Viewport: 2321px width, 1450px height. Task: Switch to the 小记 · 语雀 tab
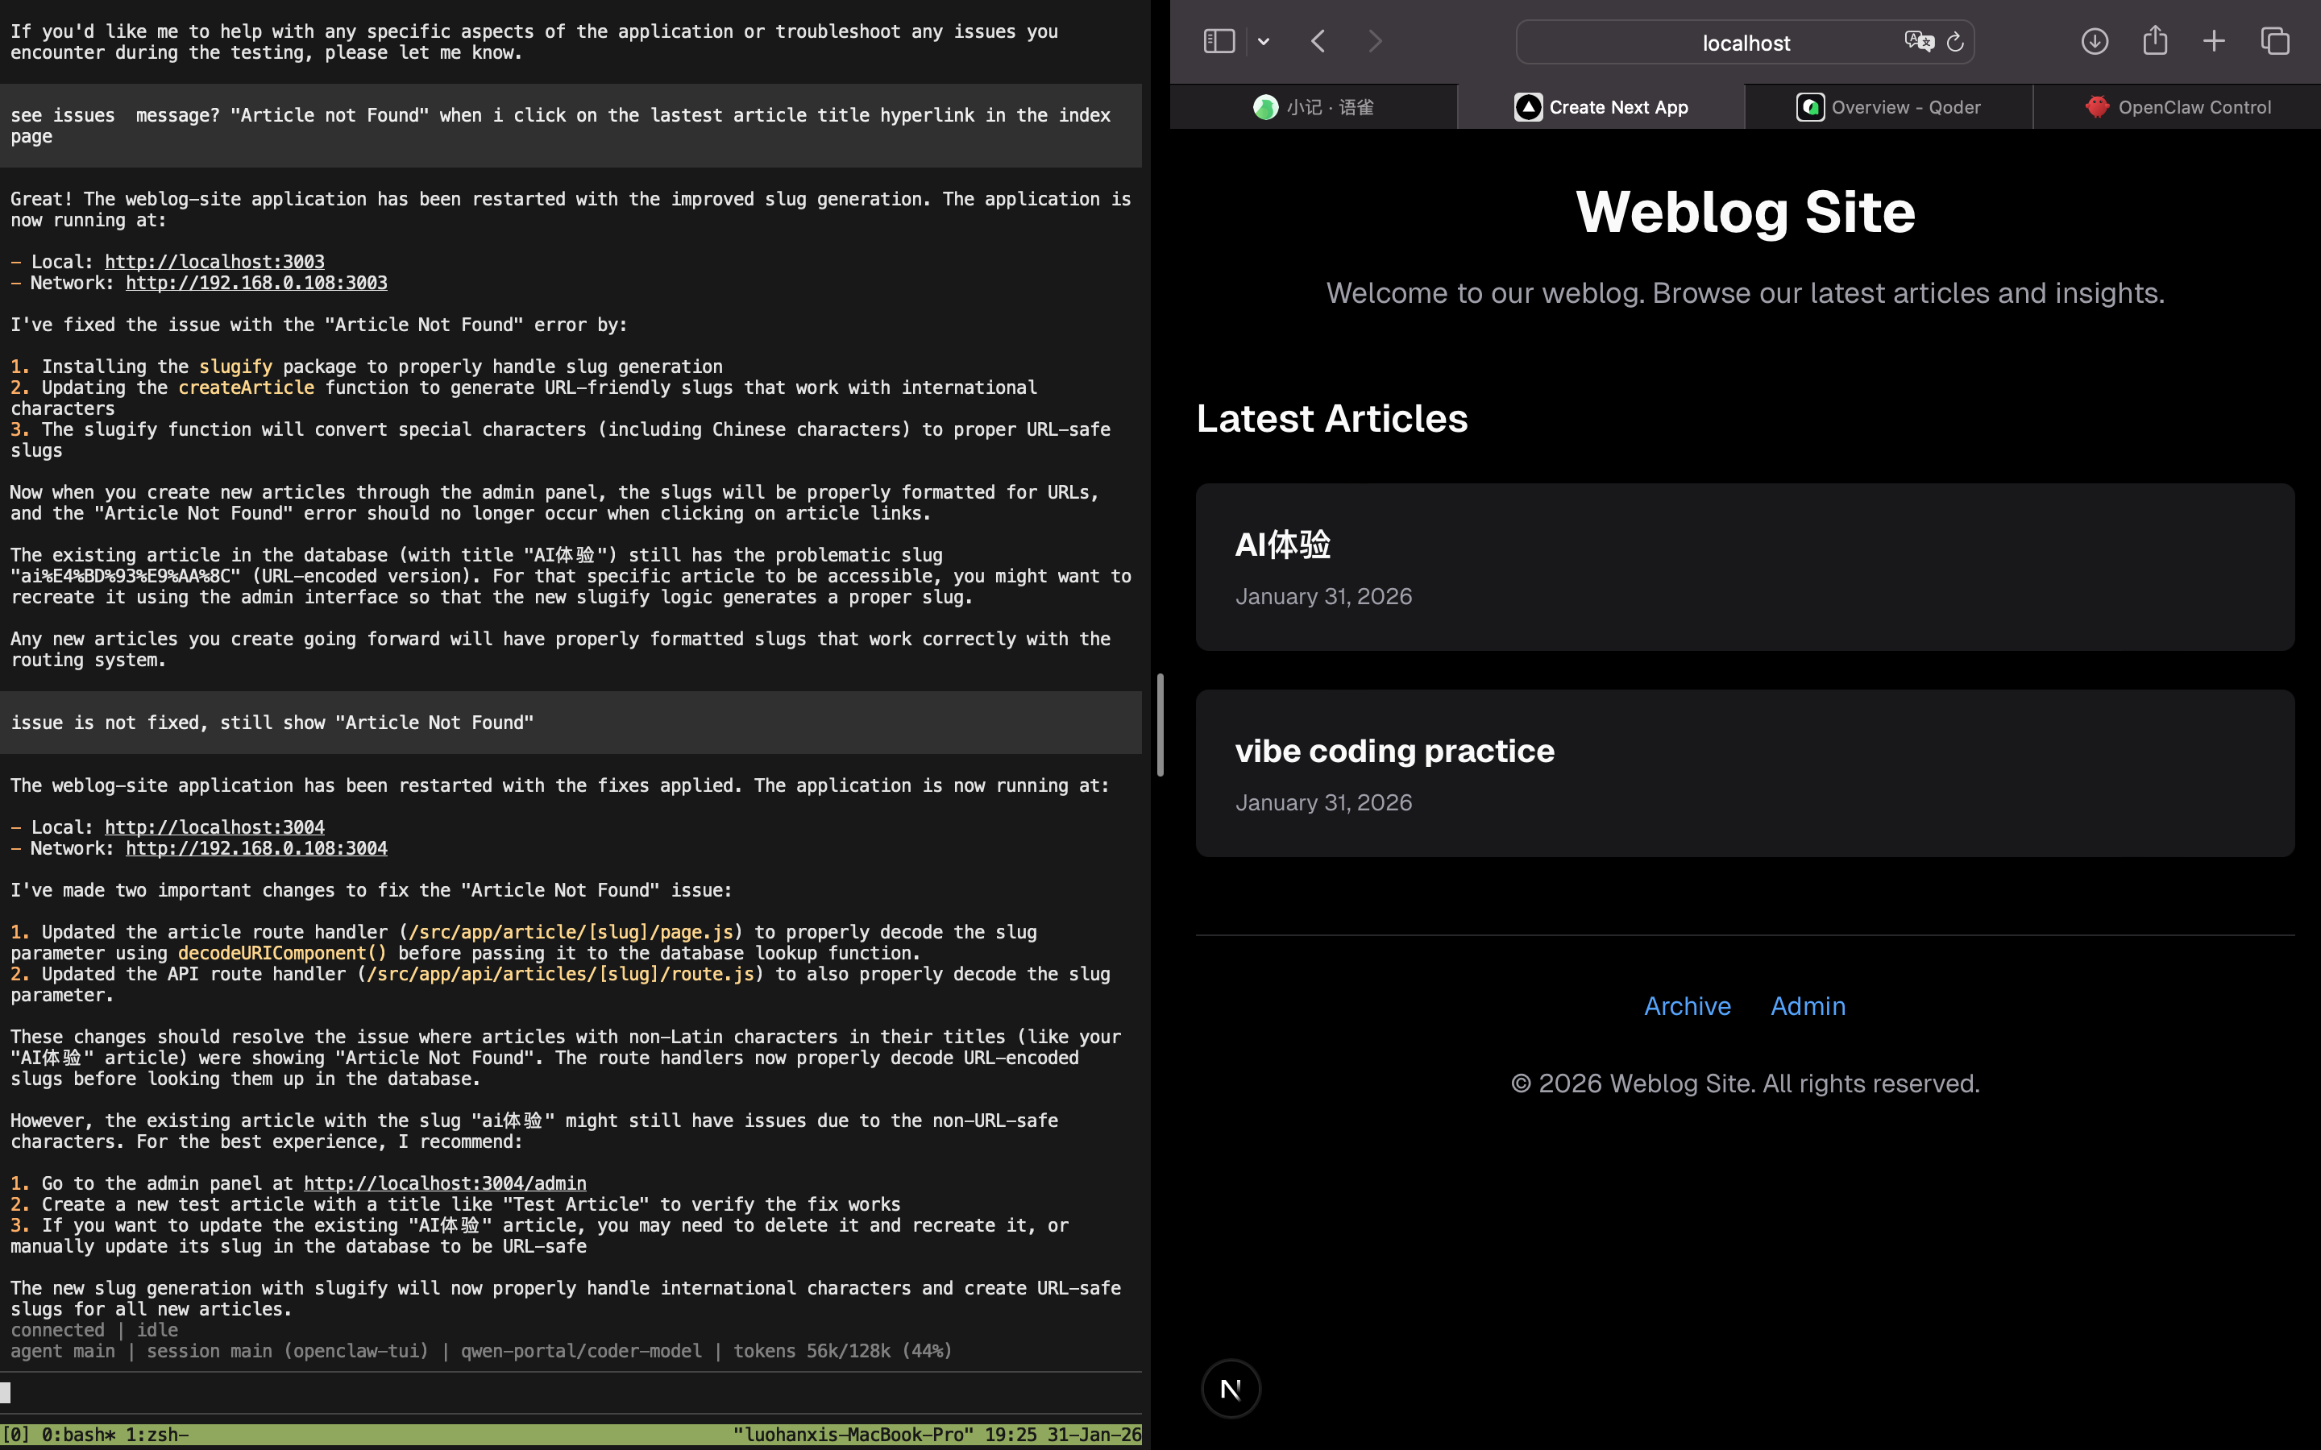(1313, 107)
